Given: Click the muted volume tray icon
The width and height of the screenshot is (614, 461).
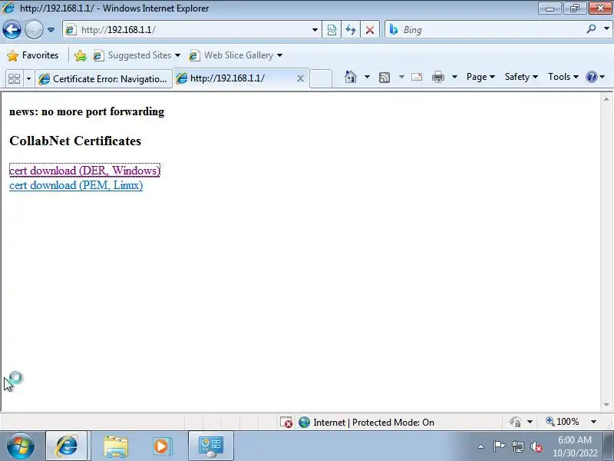Looking at the screenshot, I should (536, 446).
